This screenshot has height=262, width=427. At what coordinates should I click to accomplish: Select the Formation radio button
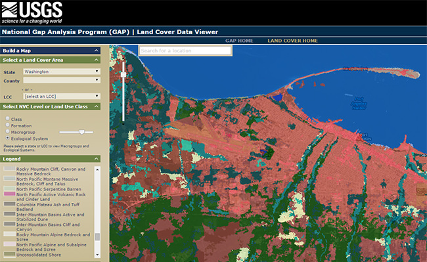click(8, 125)
